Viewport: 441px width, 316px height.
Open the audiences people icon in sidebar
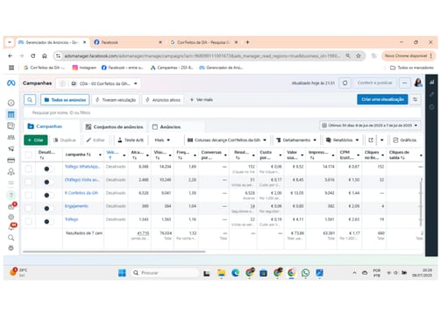click(x=11, y=138)
